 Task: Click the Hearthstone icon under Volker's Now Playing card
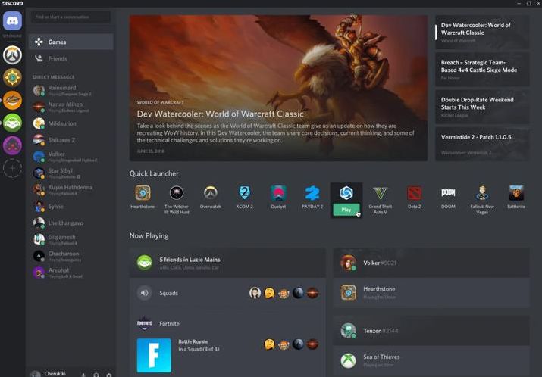(x=348, y=292)
